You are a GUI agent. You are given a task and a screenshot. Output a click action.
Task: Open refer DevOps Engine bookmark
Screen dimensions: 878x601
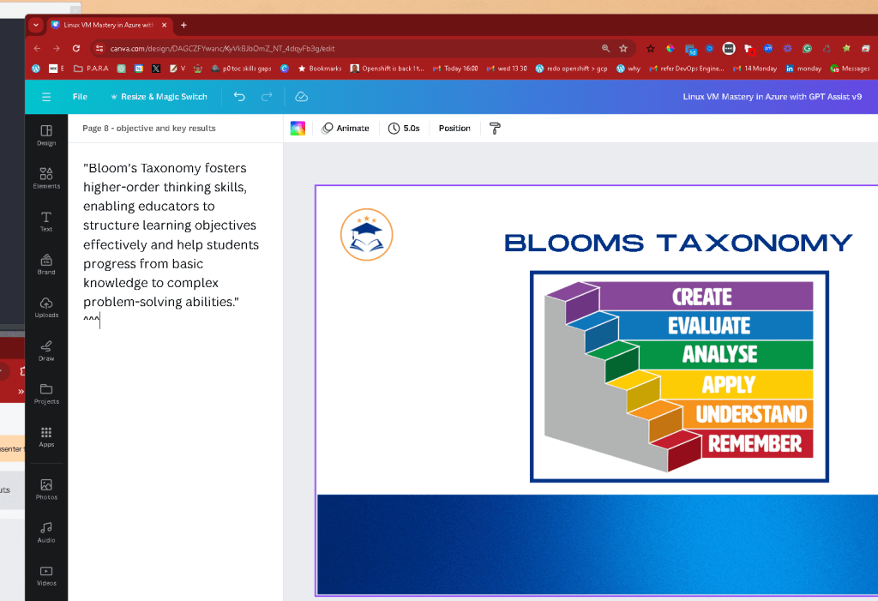(687, 69)
